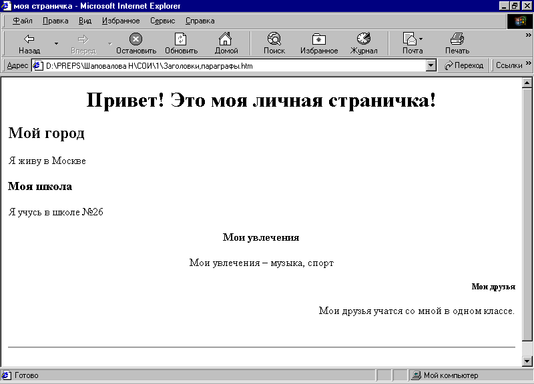This screenshot has height=384, width=534.
Task: Open the Search (Поиск) panel icon
Action: [x=274, y=39]
